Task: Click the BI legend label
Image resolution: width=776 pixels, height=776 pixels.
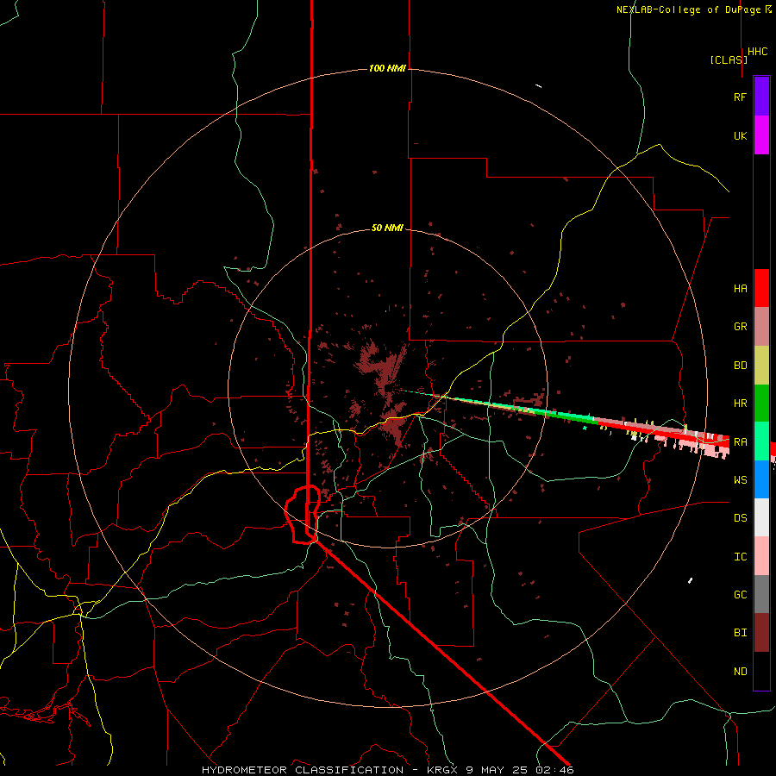Action: click(x=740, y=633)
